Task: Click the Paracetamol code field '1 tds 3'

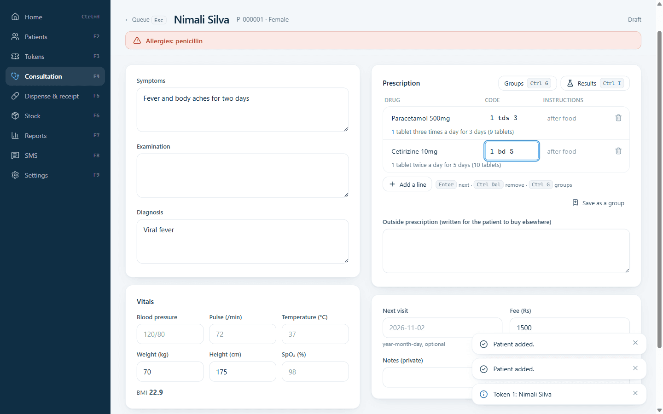Action: coord(512,118)
